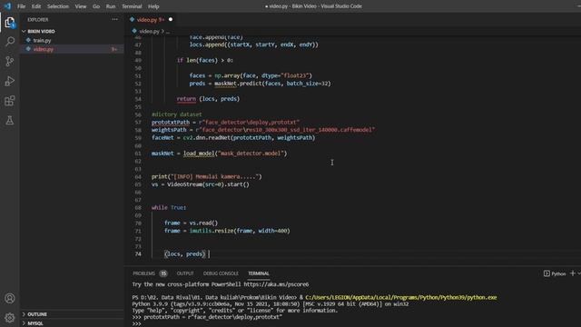Click the print Memulai kamera line

207,176
